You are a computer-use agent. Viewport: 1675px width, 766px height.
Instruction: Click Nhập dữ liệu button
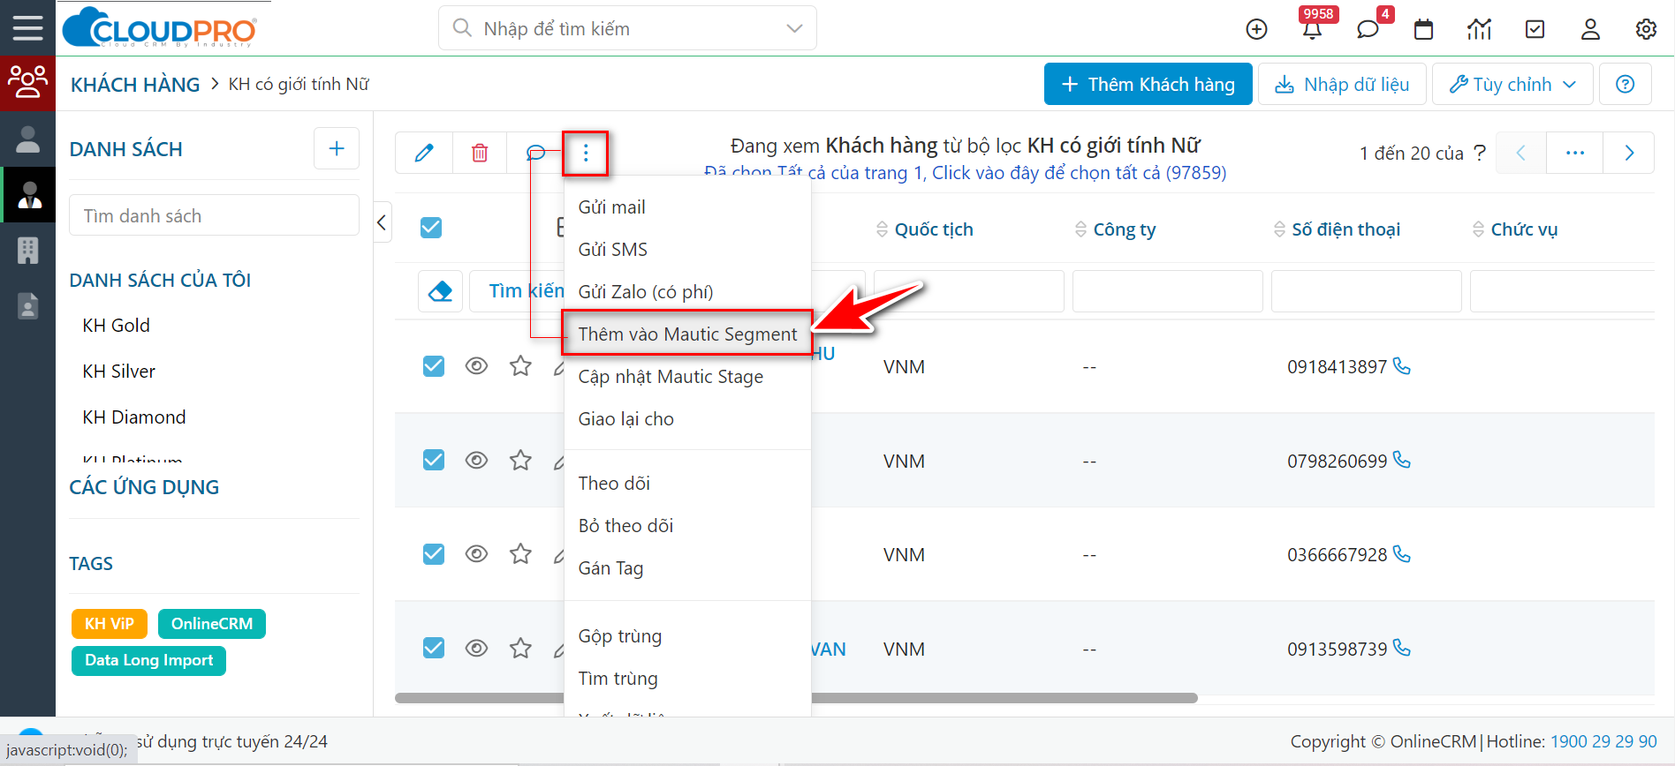click(x=1342, y=84)
